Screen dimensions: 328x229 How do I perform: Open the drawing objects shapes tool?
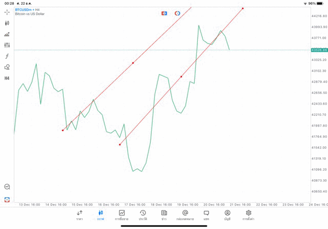(x=7, y=67)
